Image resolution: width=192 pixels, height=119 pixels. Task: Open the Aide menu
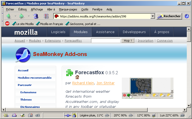coord(109,9)
